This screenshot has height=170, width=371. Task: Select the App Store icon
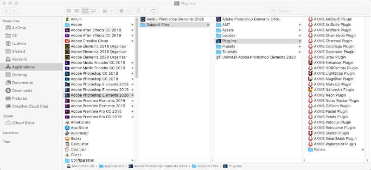click(67, 127)
